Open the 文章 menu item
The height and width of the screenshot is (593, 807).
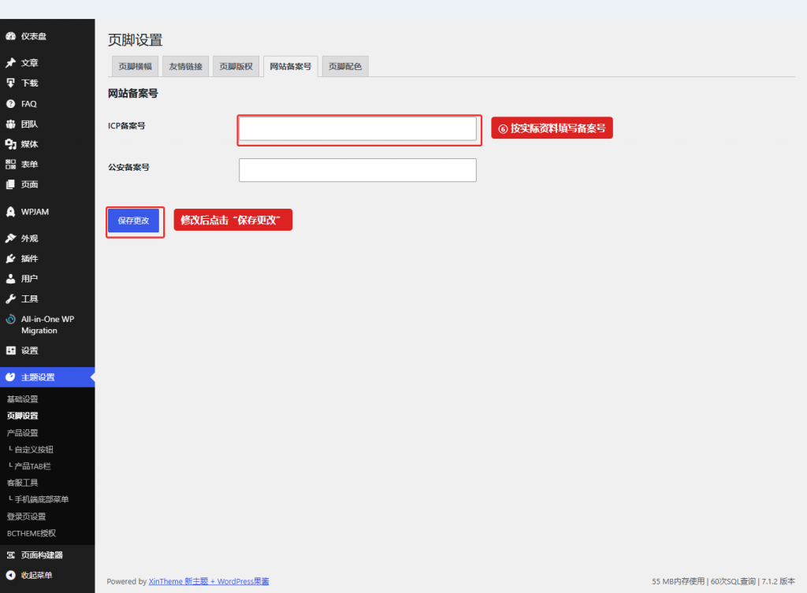[47, 63]
